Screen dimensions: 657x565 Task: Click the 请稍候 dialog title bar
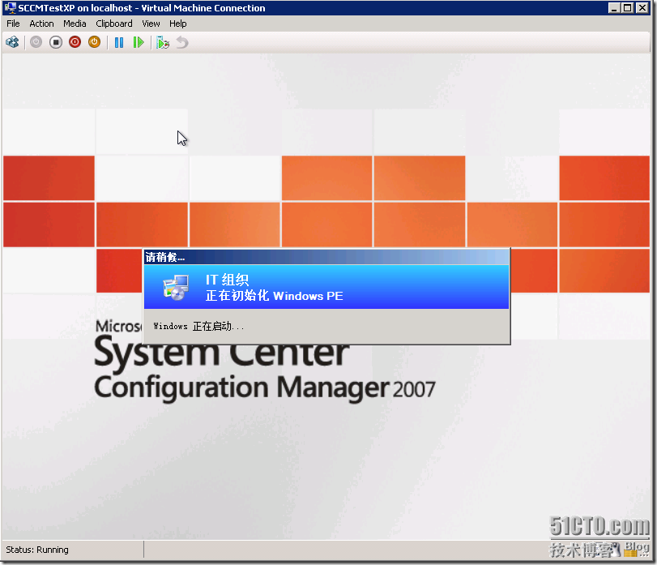click(326, 257)
